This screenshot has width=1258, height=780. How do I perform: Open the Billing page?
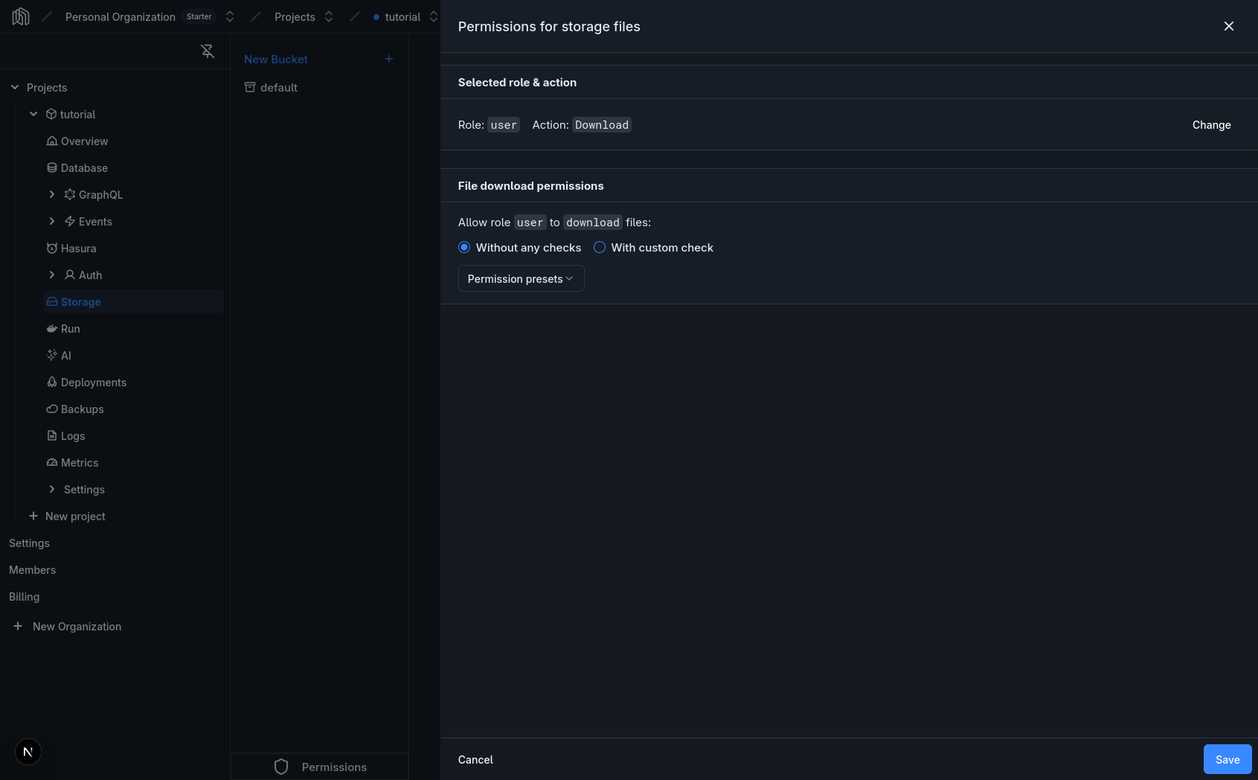coord(24,596)
